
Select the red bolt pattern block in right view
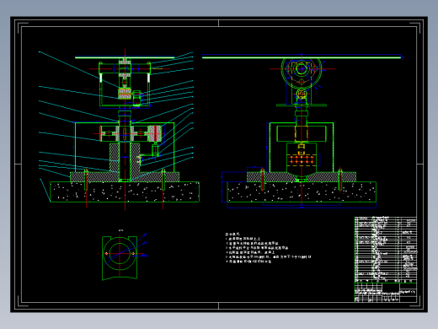pos(302,160)
